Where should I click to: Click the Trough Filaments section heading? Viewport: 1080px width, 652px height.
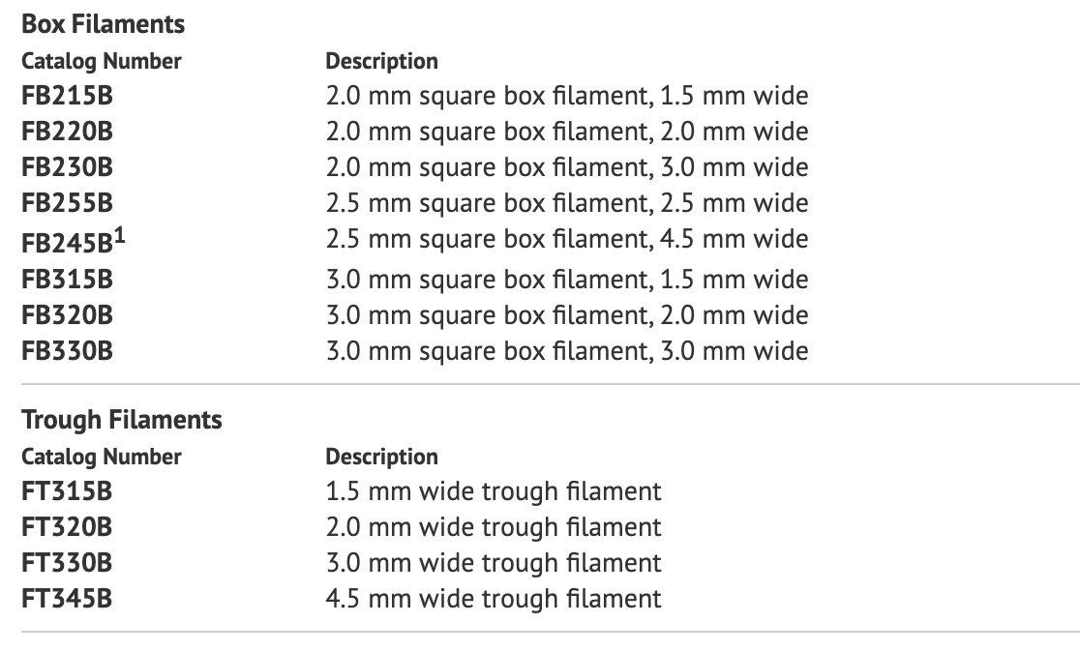pos(121,420)
